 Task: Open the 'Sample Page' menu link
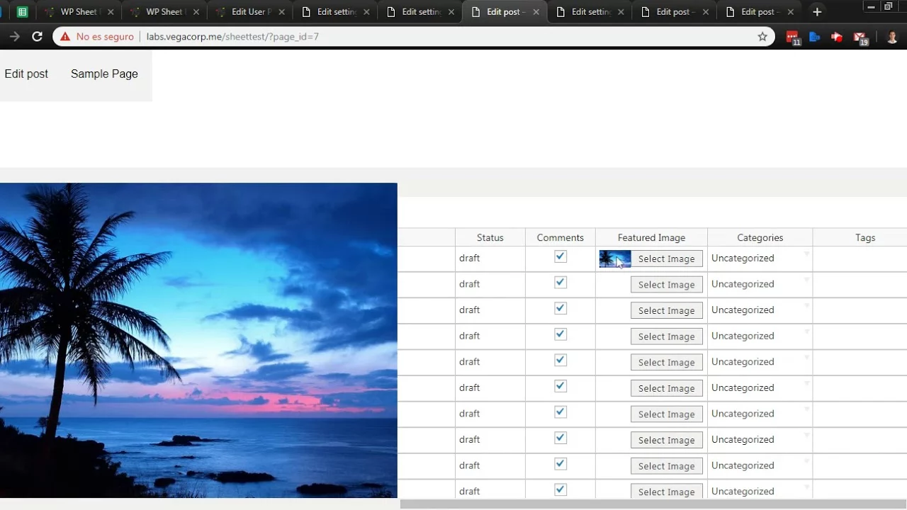click(104, 74)
